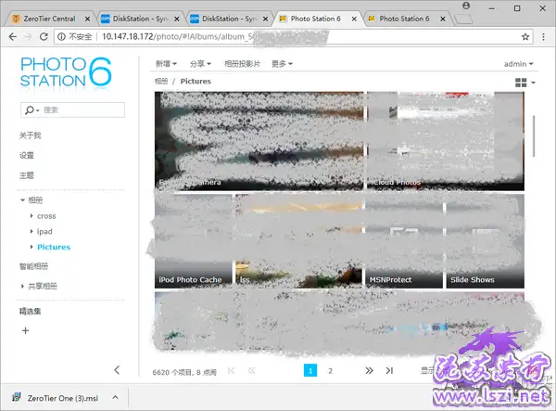Open 关于我 in sidebar
This screenshot has height=411, width=556.
[31, 135]
